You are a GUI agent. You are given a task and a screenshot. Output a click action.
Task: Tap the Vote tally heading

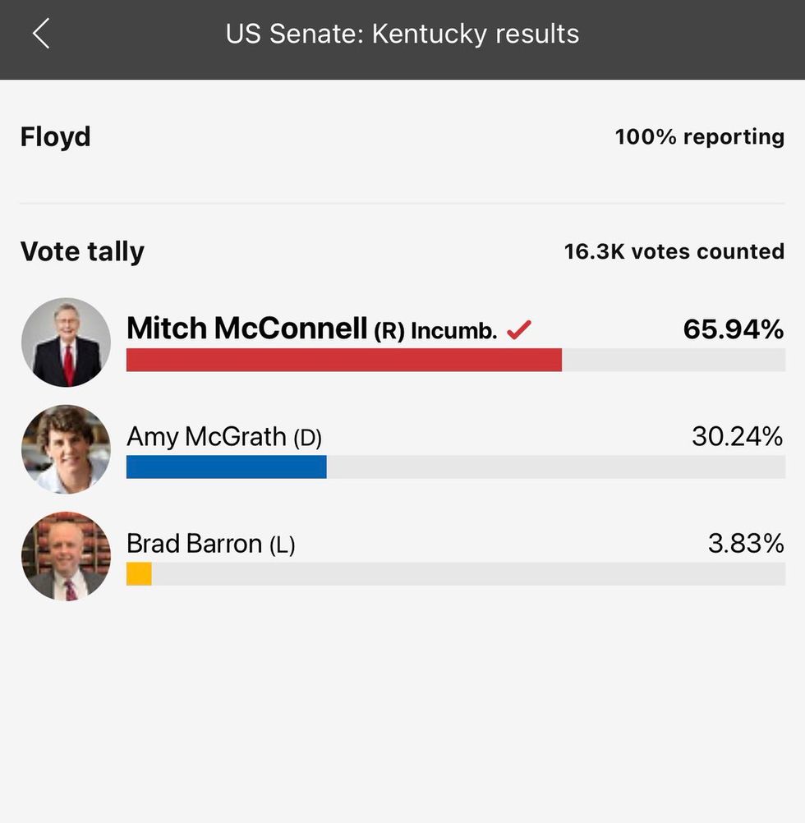[x=82, y=252]
